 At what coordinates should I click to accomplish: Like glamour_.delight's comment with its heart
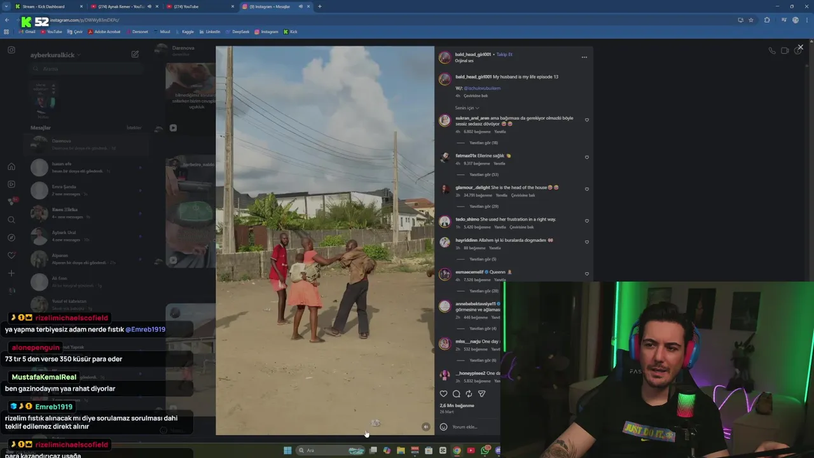point(587,189)
